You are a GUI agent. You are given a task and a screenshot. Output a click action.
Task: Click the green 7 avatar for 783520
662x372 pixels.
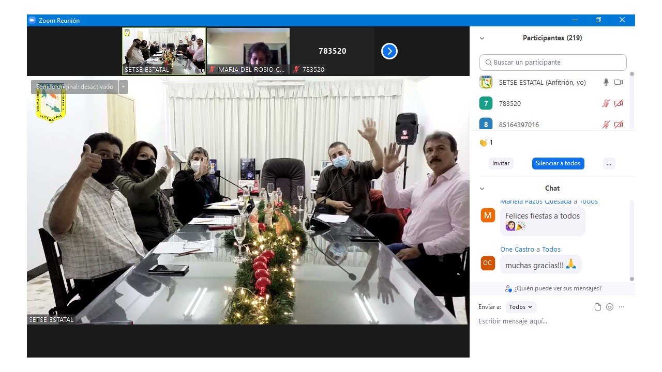pyautogui.click(x=486, y=103)
